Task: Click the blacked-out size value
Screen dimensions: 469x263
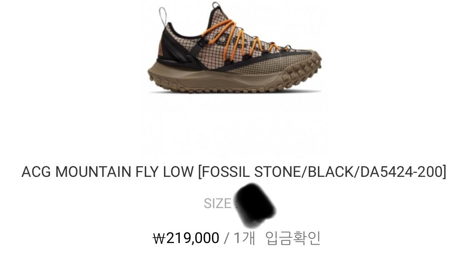Action: click(254, 205)
